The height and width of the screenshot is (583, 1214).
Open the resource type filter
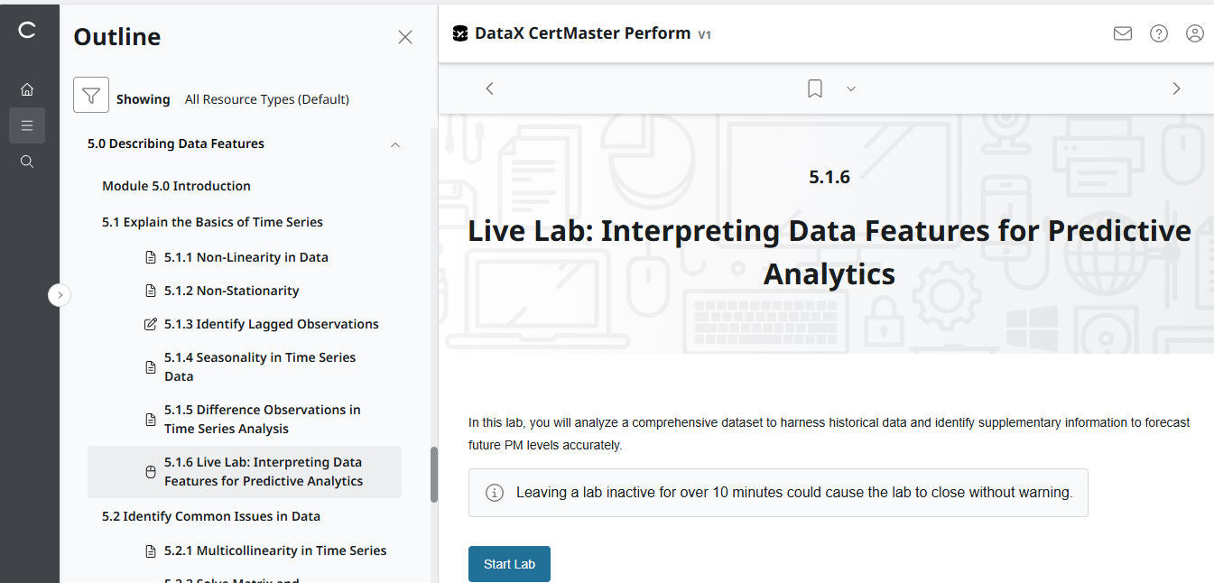point(91,95)
